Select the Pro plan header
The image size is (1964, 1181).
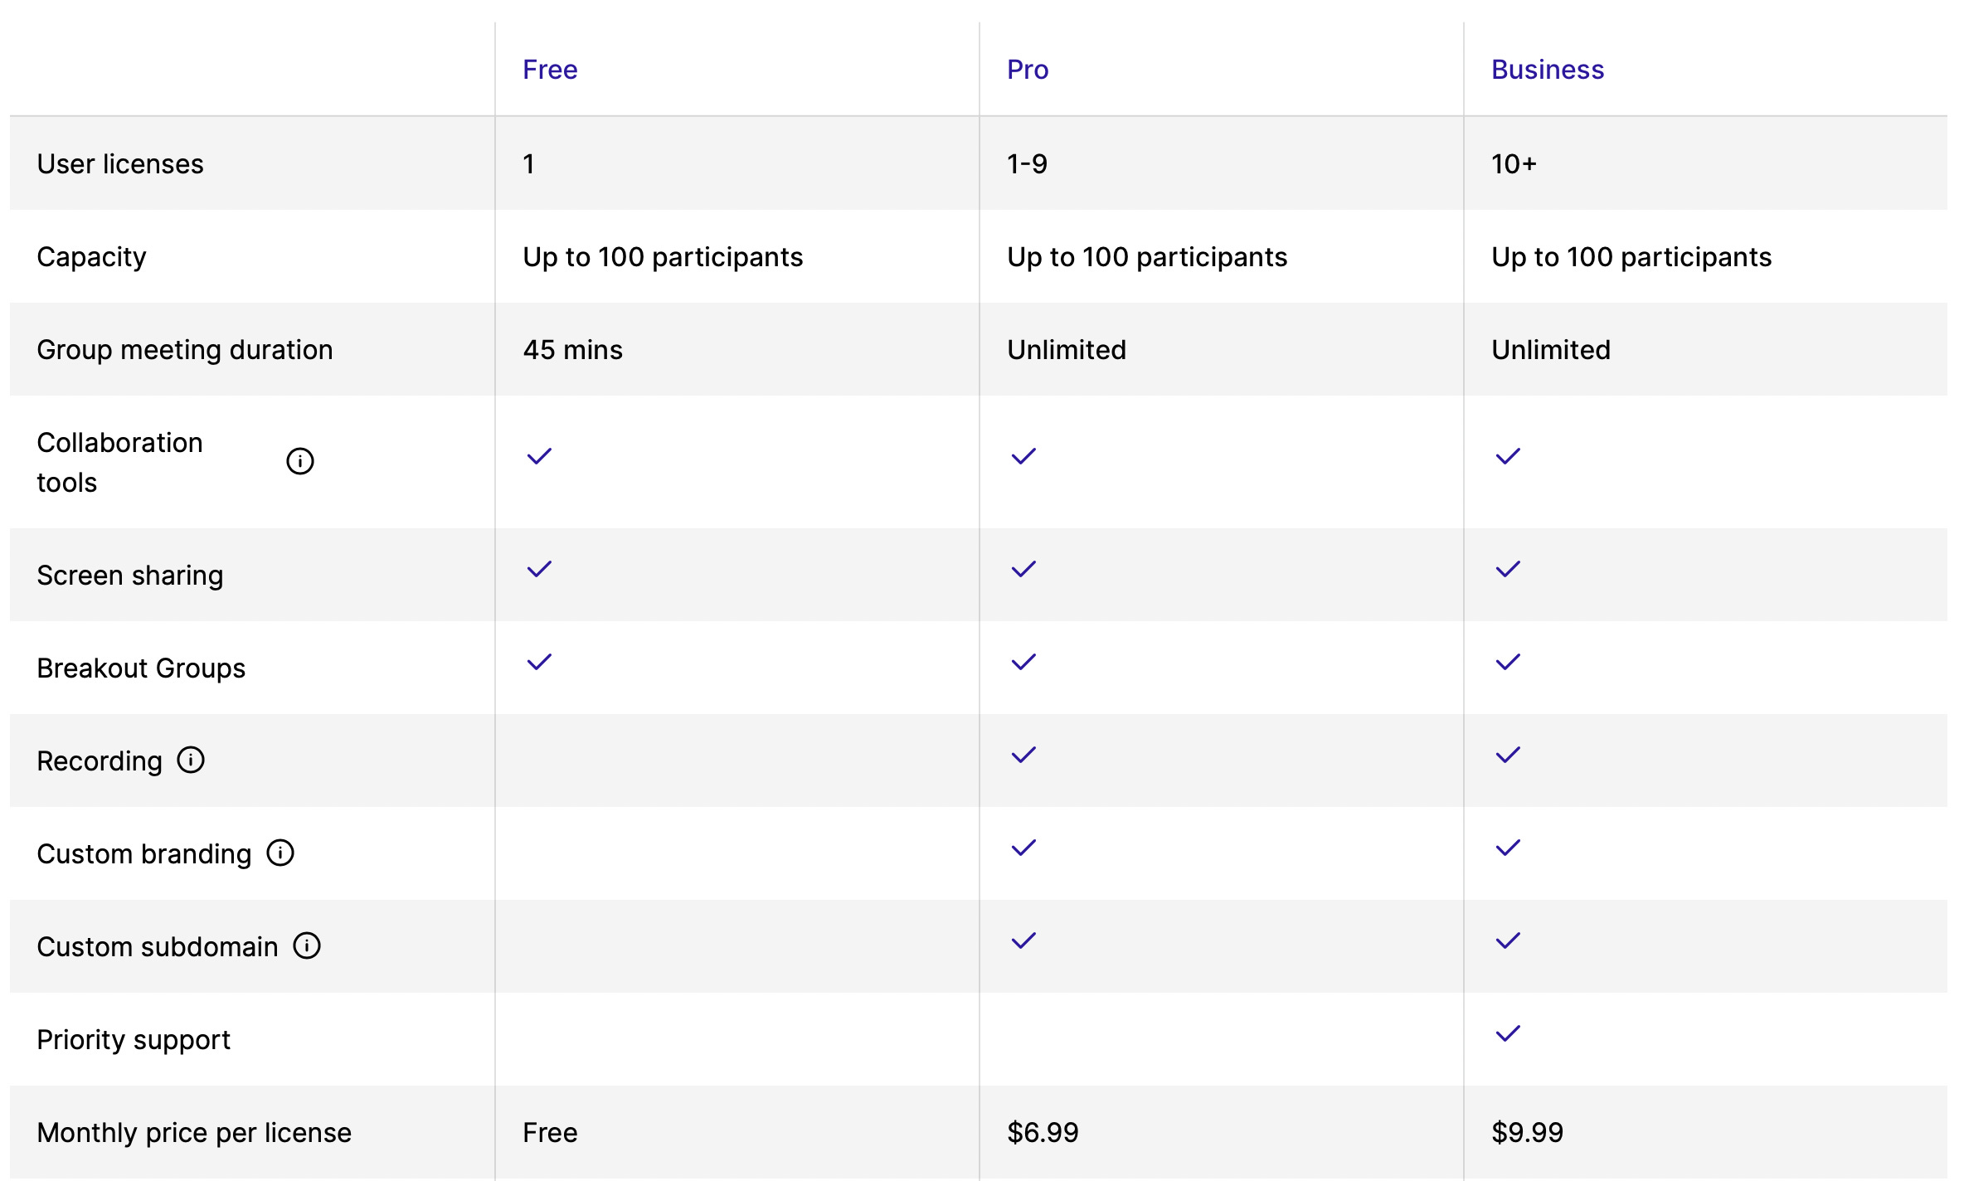tap(1028, 70)
